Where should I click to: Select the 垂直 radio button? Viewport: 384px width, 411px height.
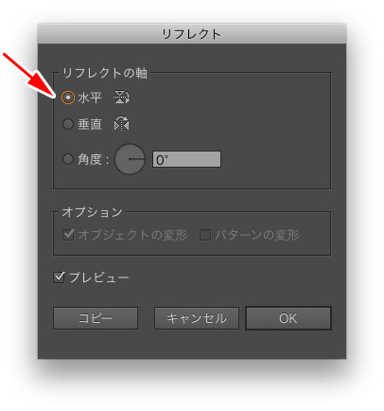(68, 124)
